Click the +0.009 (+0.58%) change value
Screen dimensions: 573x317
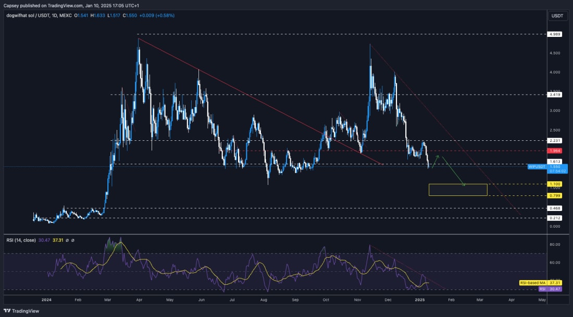coord(156,16)
